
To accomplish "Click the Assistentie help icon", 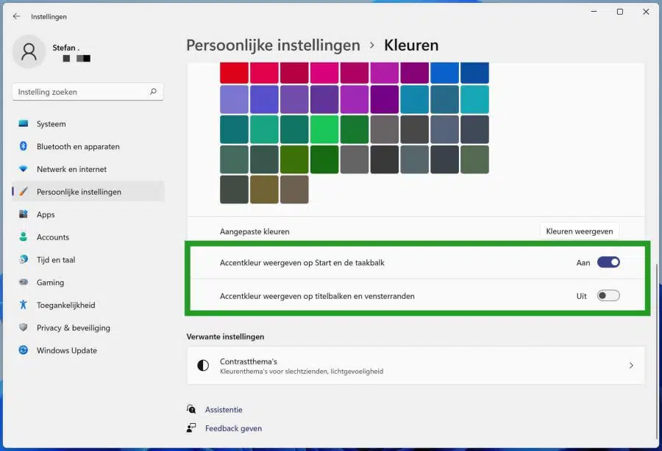I will pos(191,409).
